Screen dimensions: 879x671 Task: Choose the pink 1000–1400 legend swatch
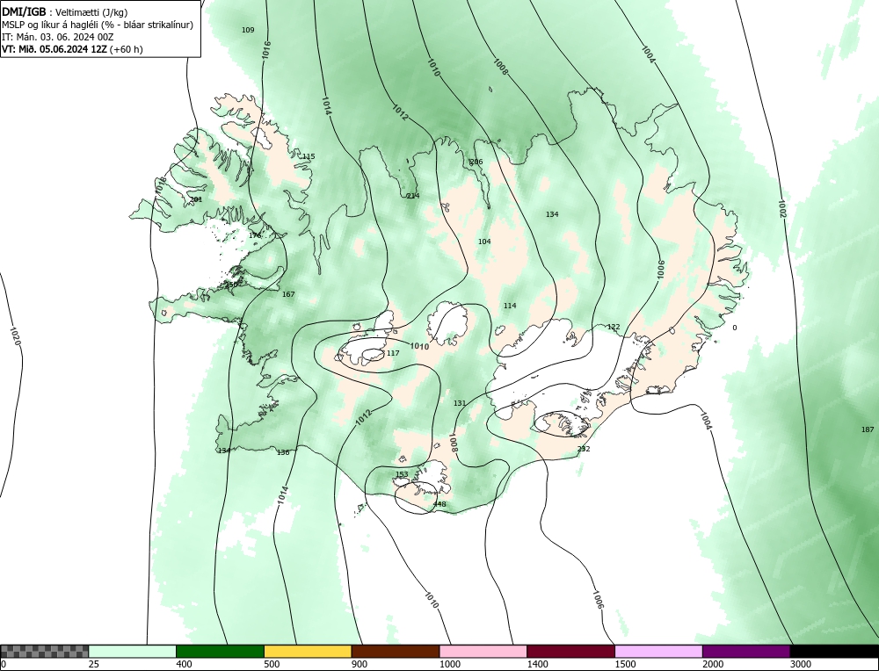point(483,651)
